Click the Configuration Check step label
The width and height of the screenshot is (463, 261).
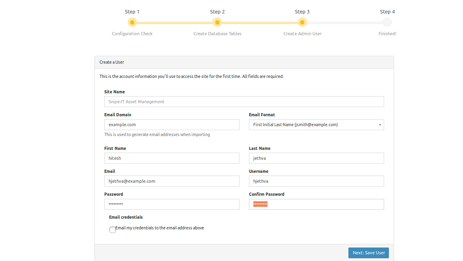[132, 34]
